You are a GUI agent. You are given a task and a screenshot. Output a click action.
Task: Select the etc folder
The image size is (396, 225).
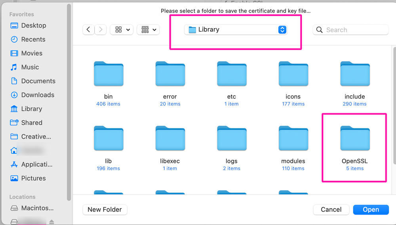coord(232,74)
